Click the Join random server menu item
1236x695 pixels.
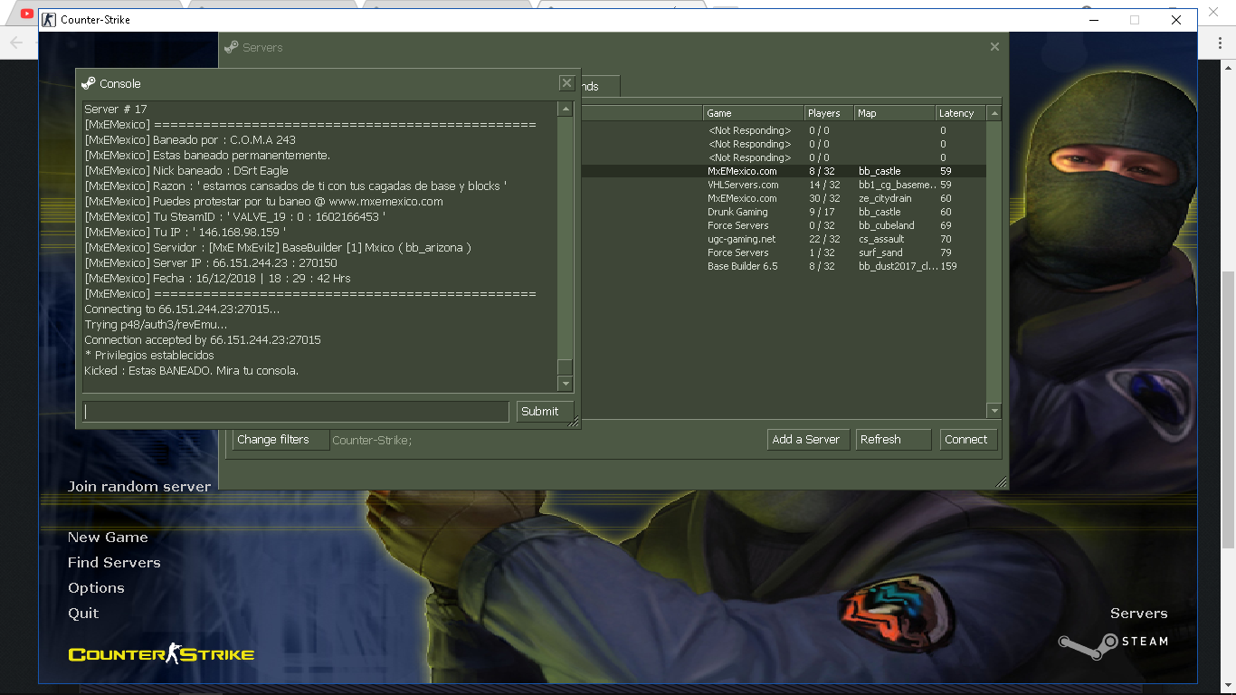point(139,486)
